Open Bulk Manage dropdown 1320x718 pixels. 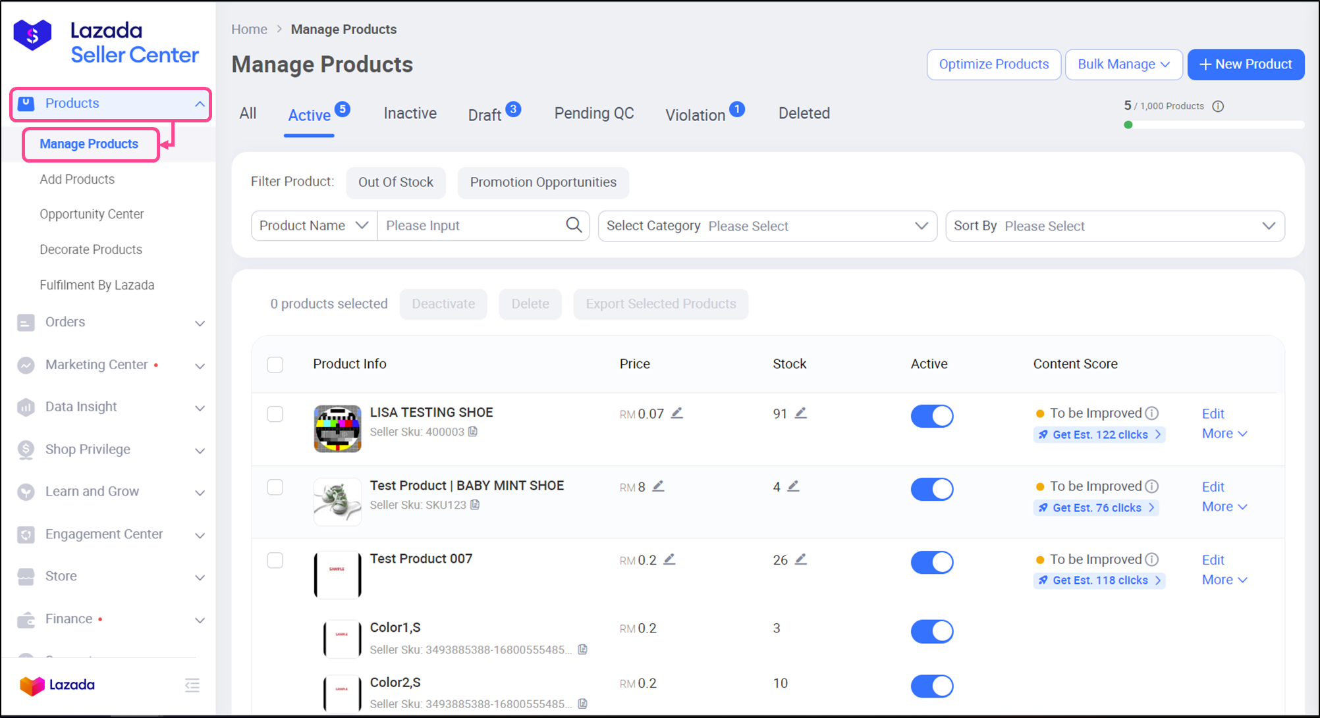click(x=1123, y=64)
